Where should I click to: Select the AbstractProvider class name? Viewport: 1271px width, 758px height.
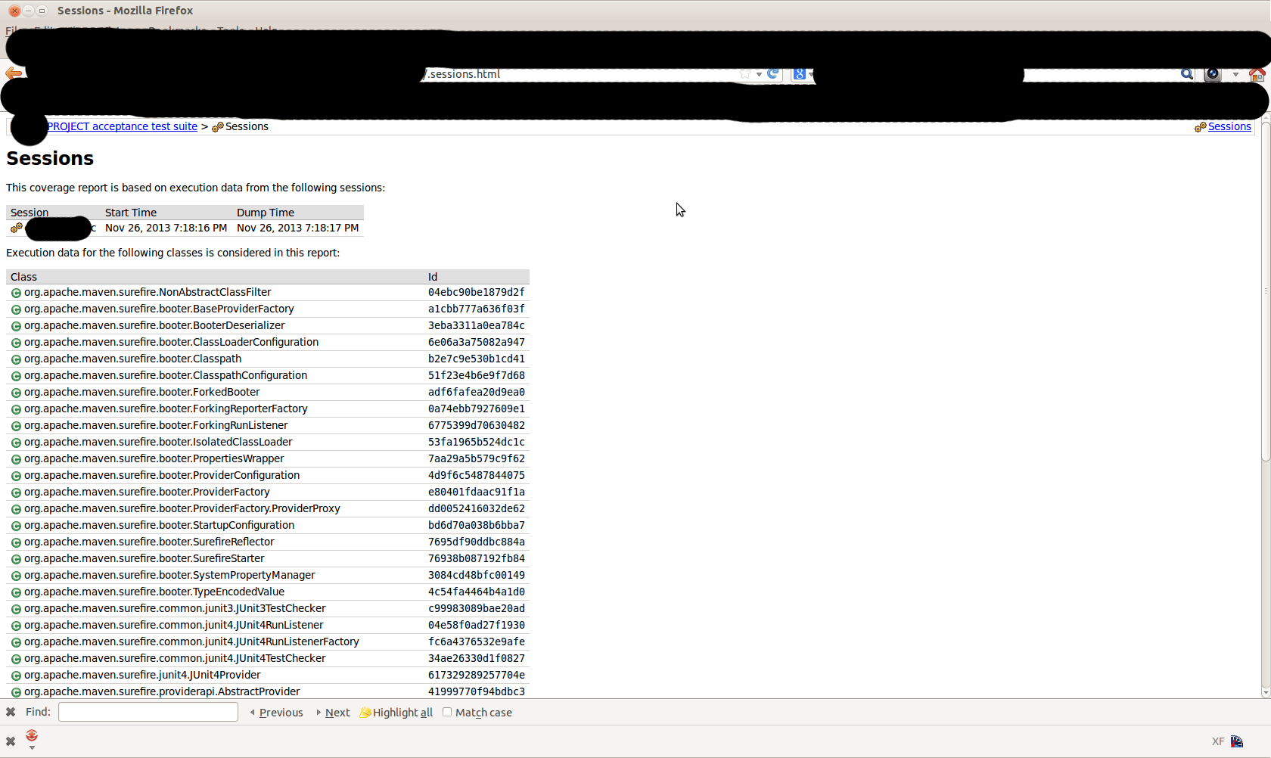pyautogui.click(x=162, y=691)
